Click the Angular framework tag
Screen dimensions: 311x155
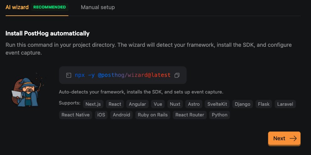tap(137, 104)
